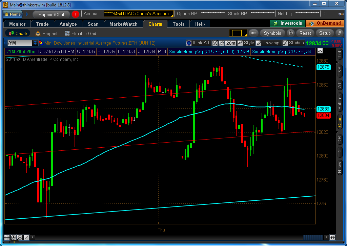Zoom in with magnifier plus icon
This screenshot has height=246, width=347.
13,238
